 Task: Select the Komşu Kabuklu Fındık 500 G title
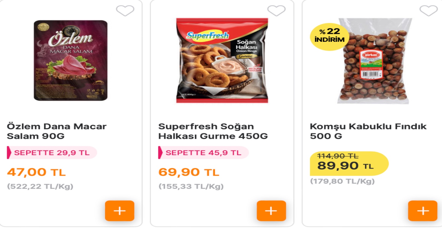pos(368,131)
